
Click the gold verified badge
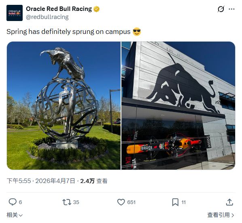point(96,9)
